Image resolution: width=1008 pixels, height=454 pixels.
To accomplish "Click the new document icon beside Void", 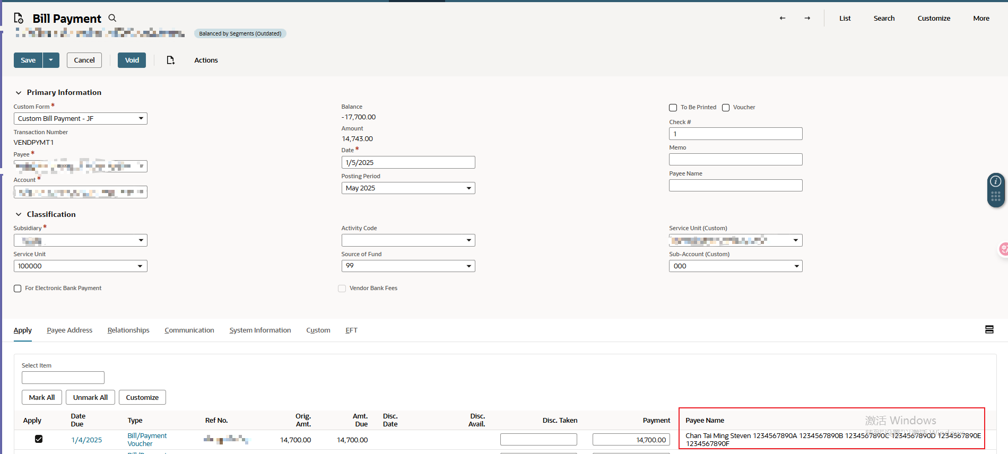I will [170, 60].
